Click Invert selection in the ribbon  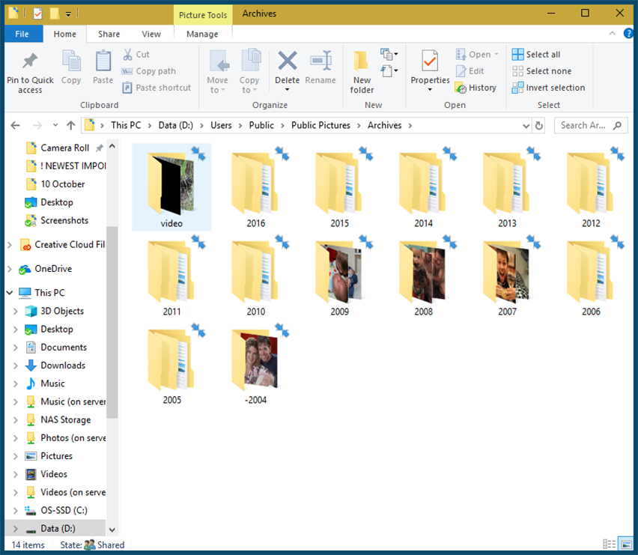(548, 88)
